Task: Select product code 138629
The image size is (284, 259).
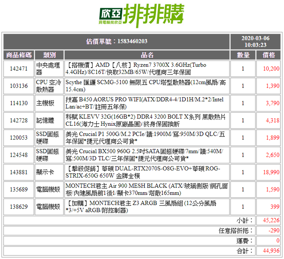Action: pyautogui.click(x=19, y=207)
